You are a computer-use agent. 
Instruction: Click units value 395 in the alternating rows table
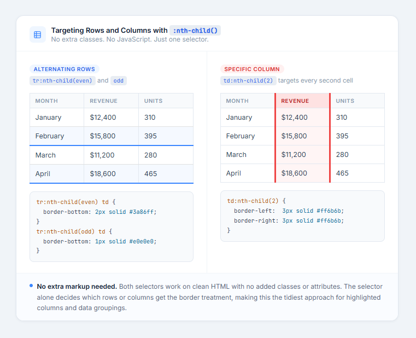click(x=166, y=136)
